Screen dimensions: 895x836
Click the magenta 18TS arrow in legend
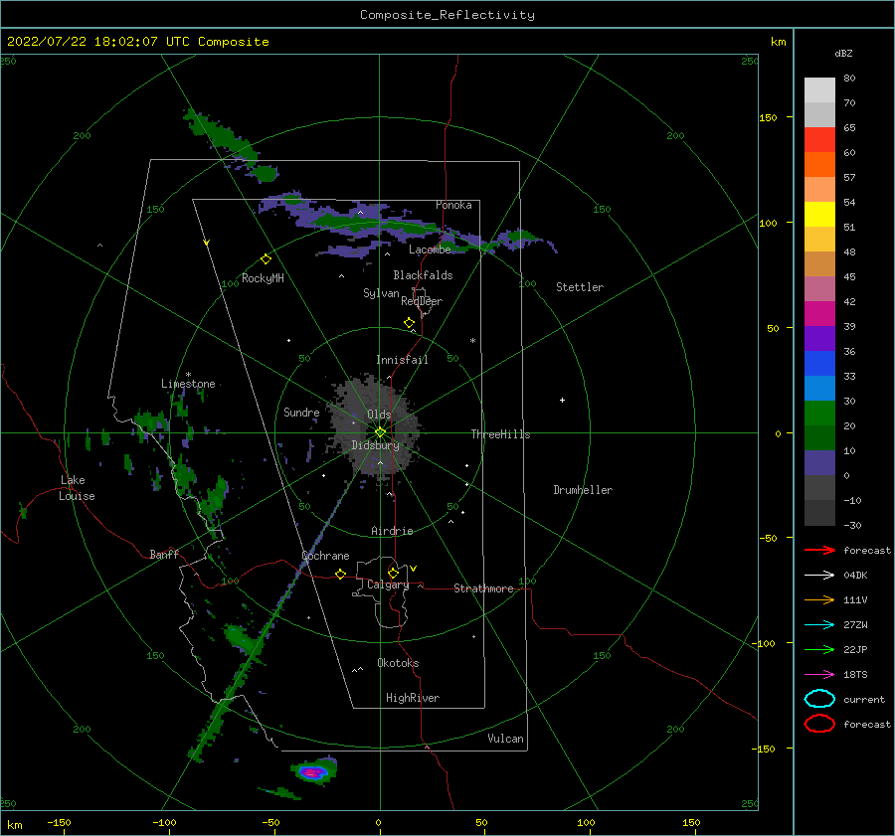click(819, 675)
